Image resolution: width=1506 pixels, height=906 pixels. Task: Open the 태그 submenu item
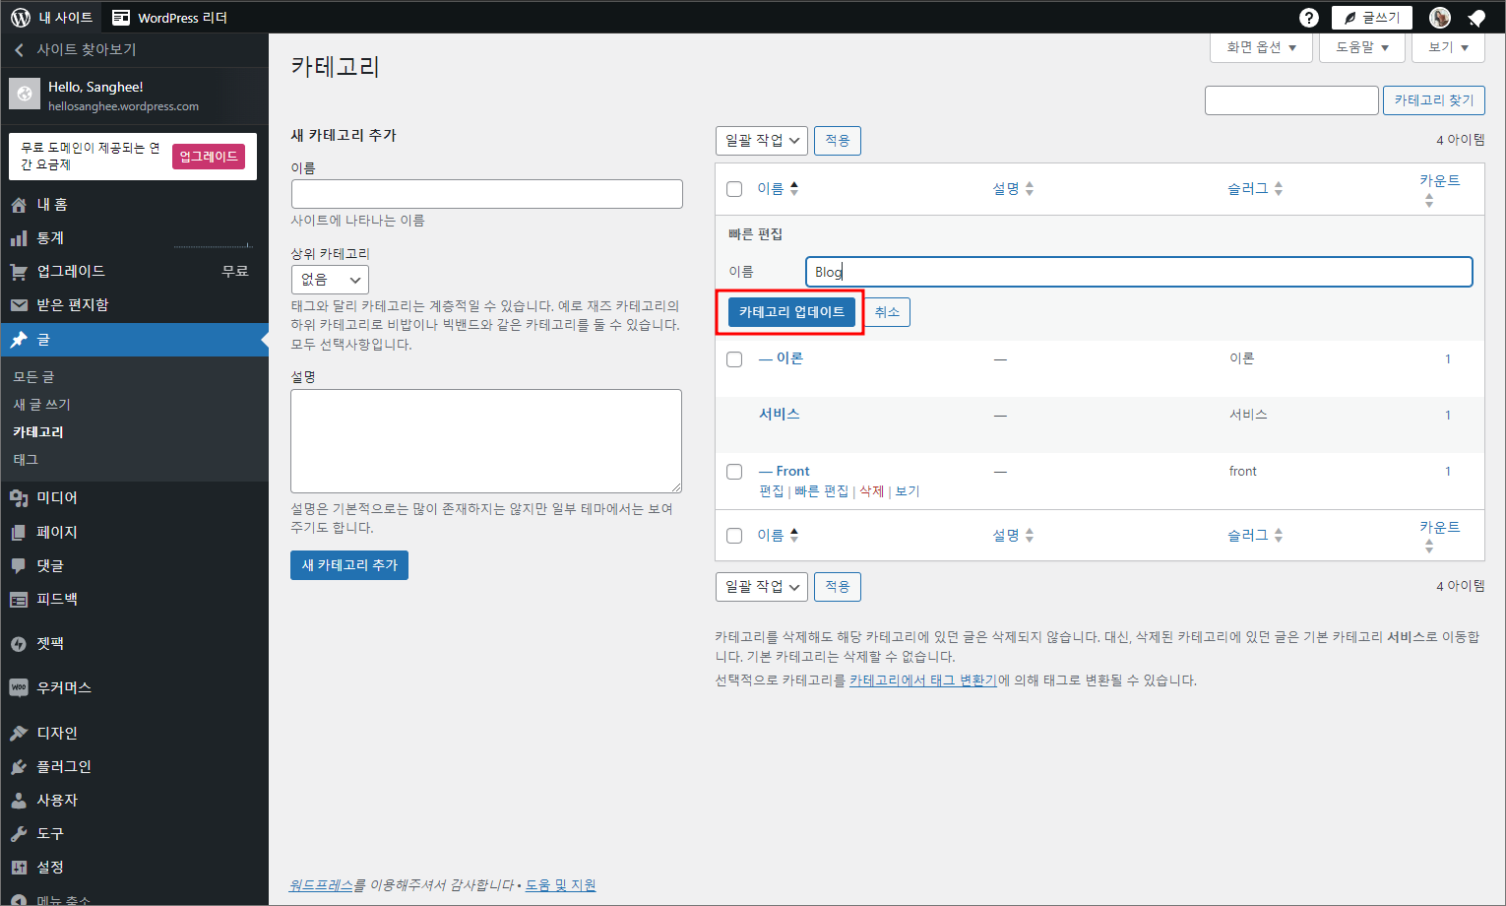pos(26,460)
